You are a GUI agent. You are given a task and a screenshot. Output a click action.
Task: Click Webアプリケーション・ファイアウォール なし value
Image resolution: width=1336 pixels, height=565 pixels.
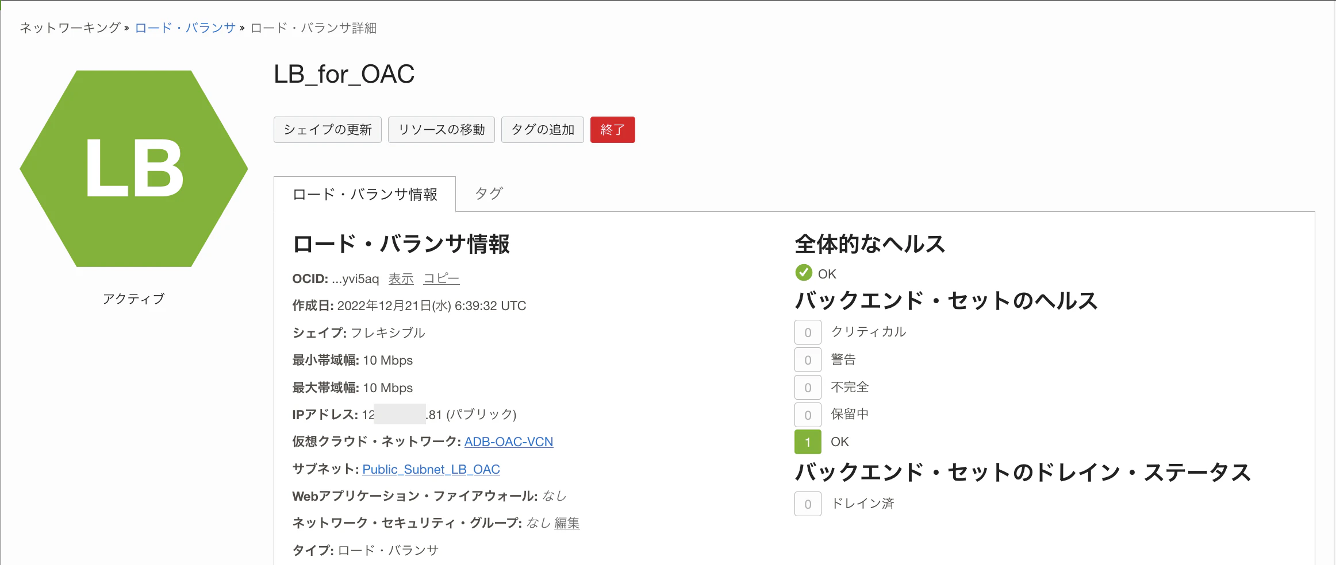pos(554,496)
